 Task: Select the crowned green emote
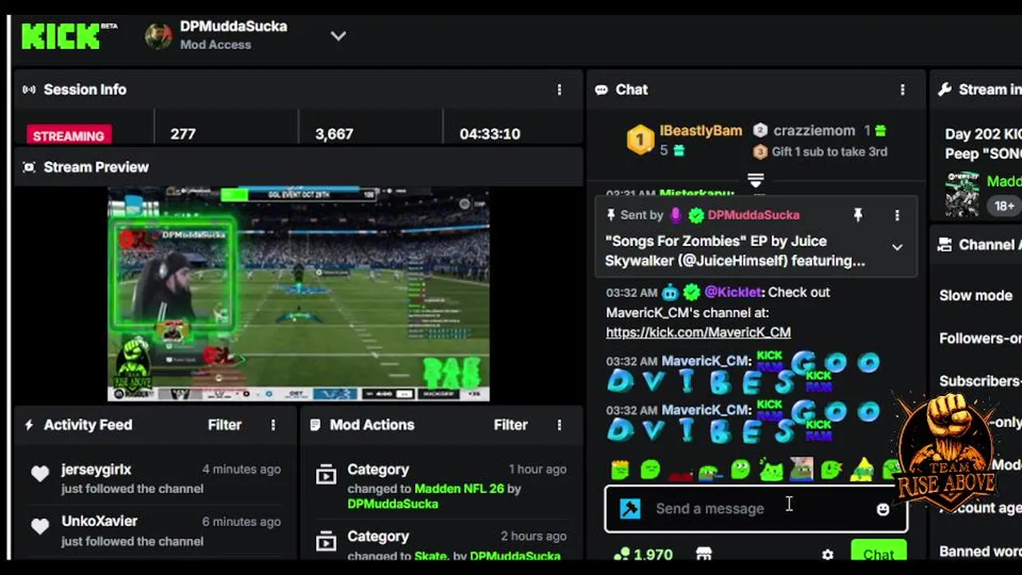[620, 469]
